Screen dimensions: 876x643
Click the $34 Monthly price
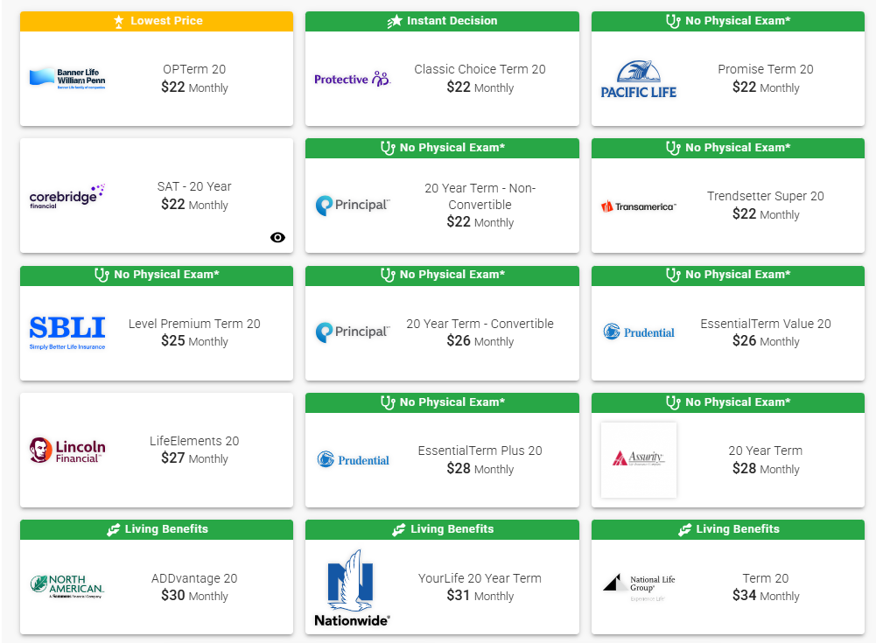[x=766, y=596]
